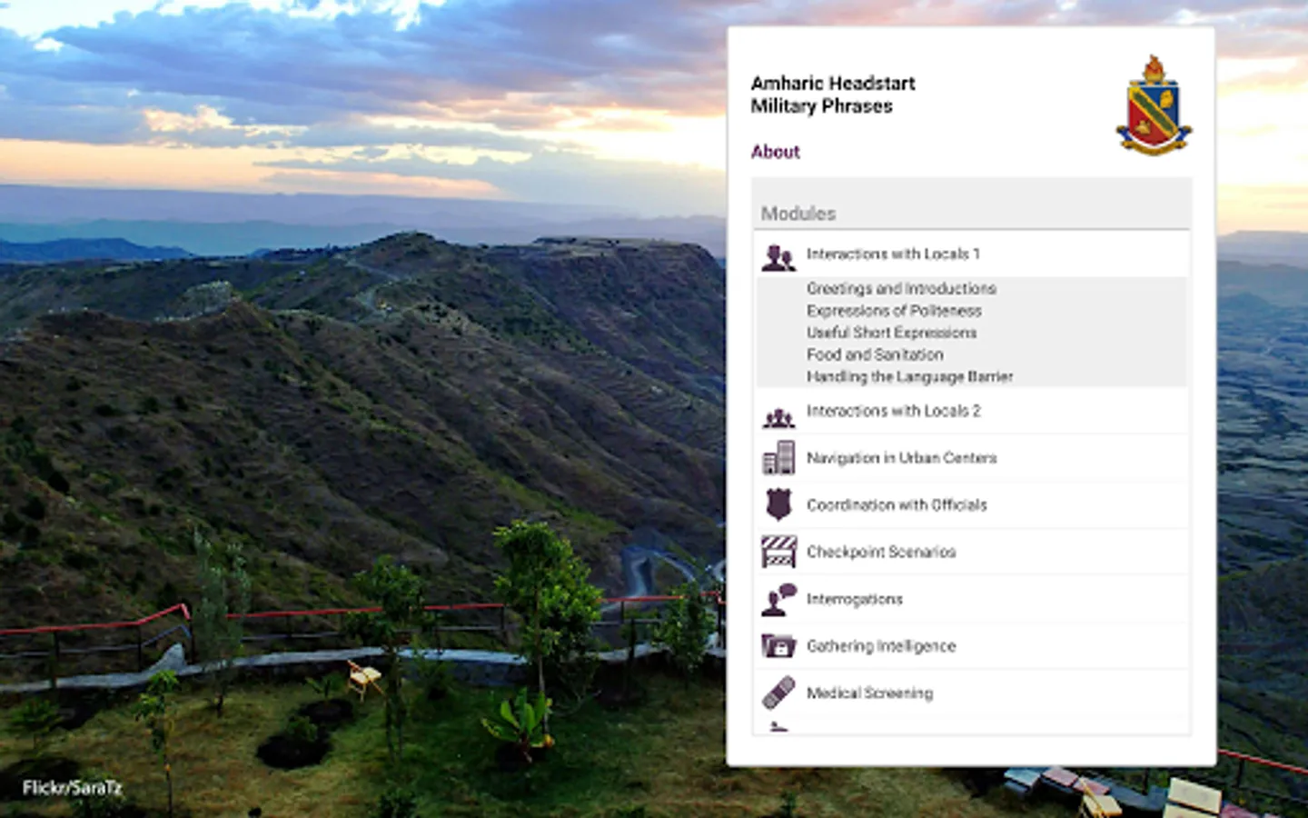Click the Coordination with Officials badge icon
The height and width of the screenshot is (818, 1308).
point(778,504)
